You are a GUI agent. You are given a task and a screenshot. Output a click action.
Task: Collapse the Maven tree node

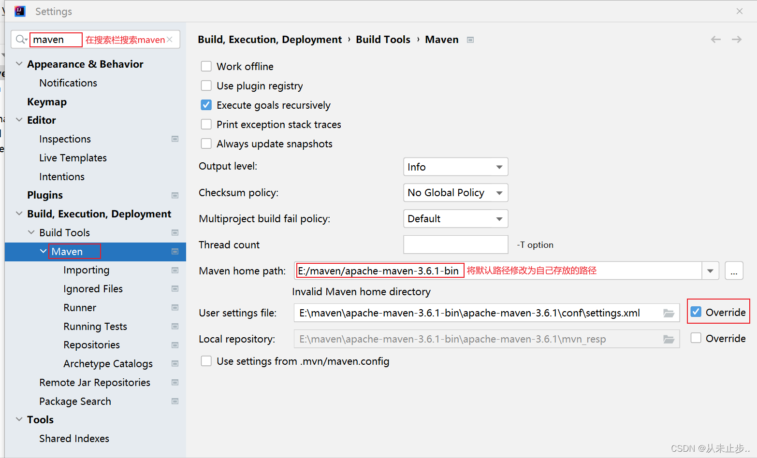pyautogui.click(x=44, y=251)
